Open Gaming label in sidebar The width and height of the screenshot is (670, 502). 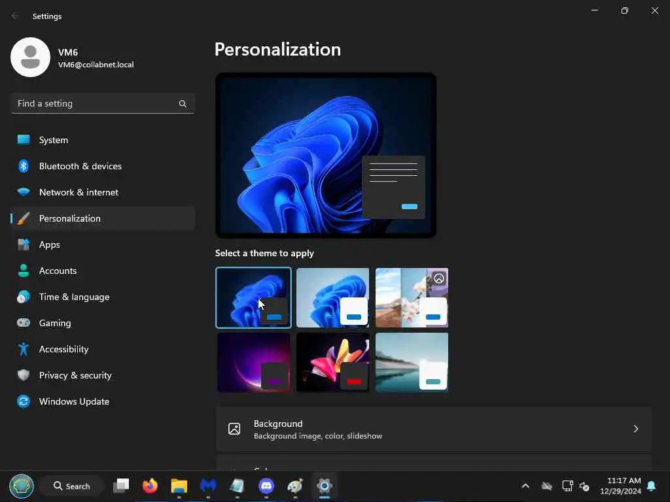click(55, 323)
